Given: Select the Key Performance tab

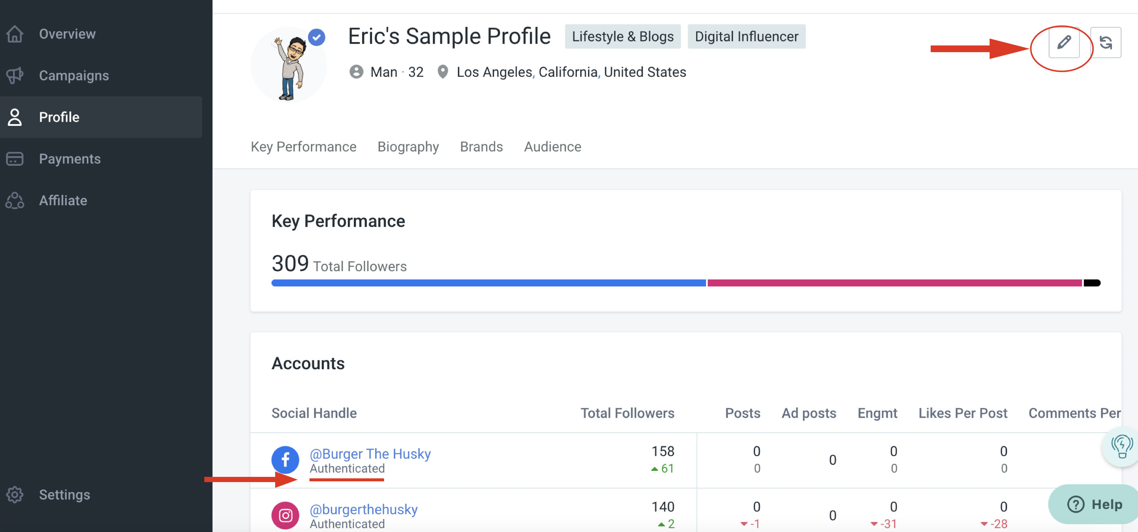Looking at the screenshot, I should tap(303, 146).
